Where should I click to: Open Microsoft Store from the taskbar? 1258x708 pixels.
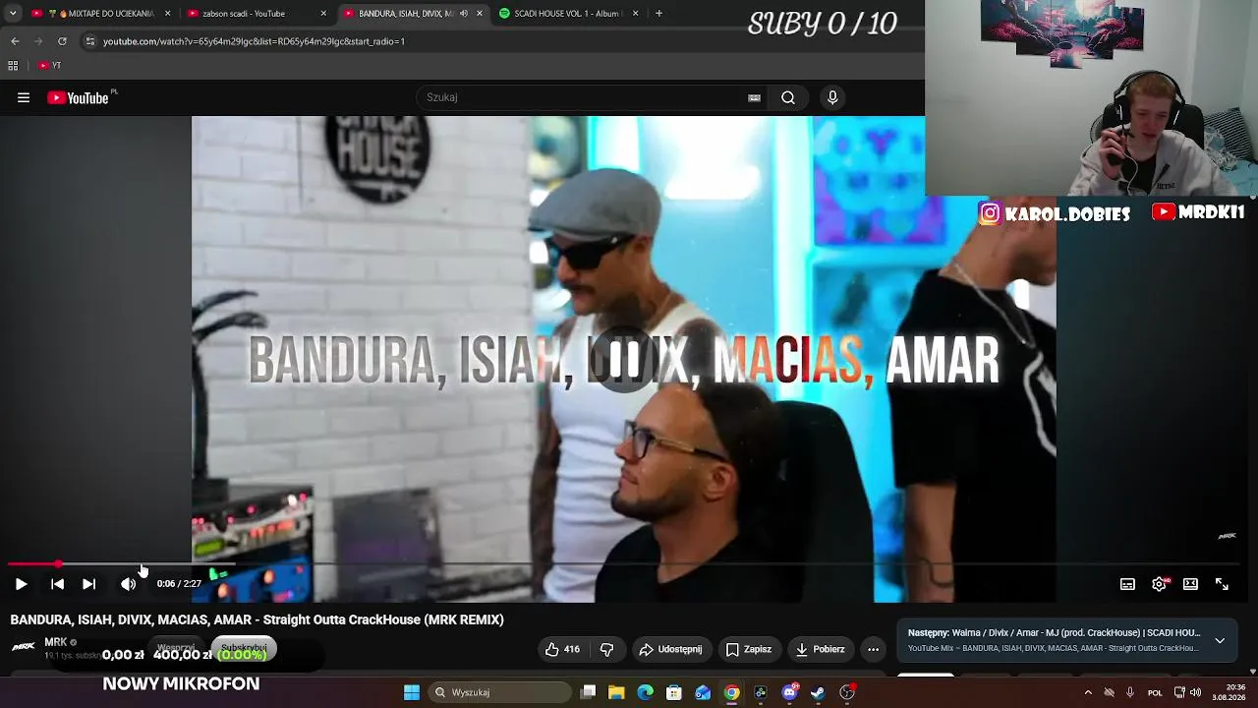pos(674,692)
